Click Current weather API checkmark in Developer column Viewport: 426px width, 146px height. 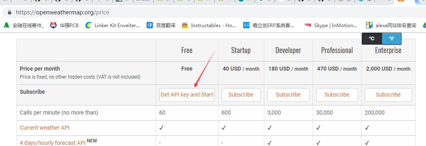click(269, 128)
